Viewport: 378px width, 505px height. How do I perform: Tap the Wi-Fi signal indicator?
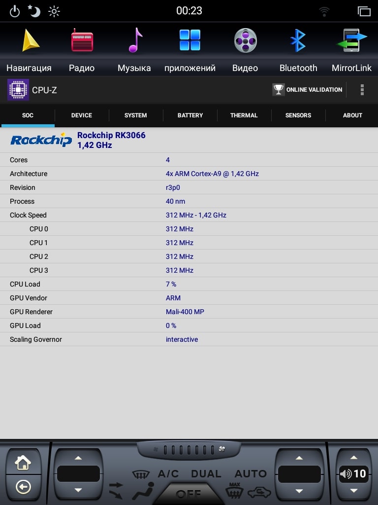[x=324, y=12]
